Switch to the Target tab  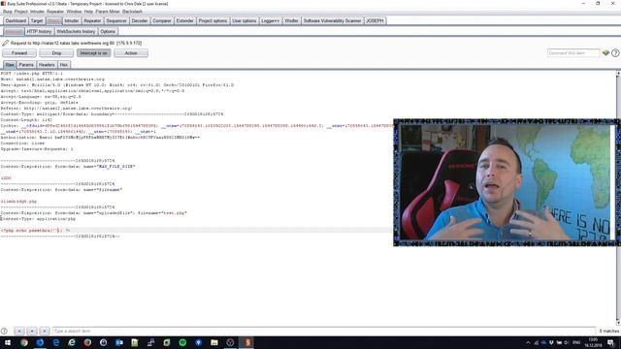click(37, 21)
